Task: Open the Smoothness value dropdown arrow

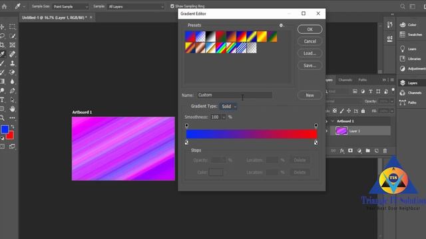Action: tap(224, 117)
